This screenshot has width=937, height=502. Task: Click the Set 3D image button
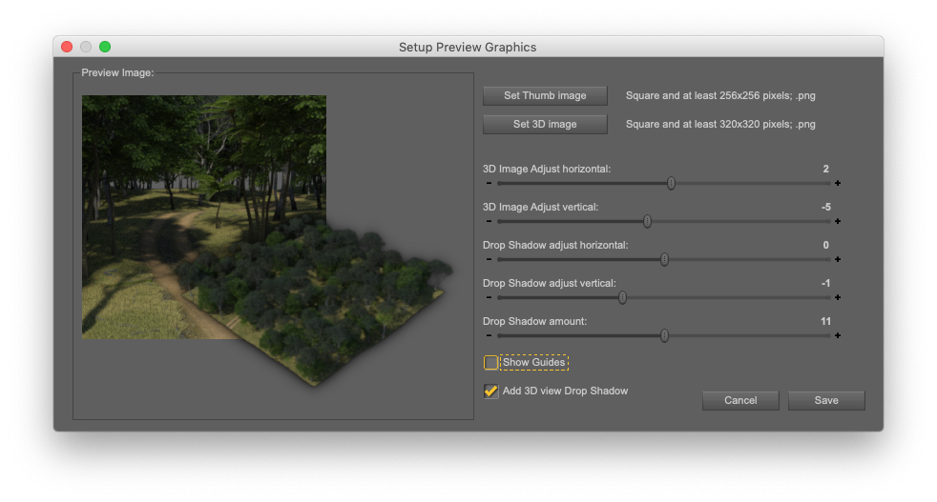pos(545,124)
